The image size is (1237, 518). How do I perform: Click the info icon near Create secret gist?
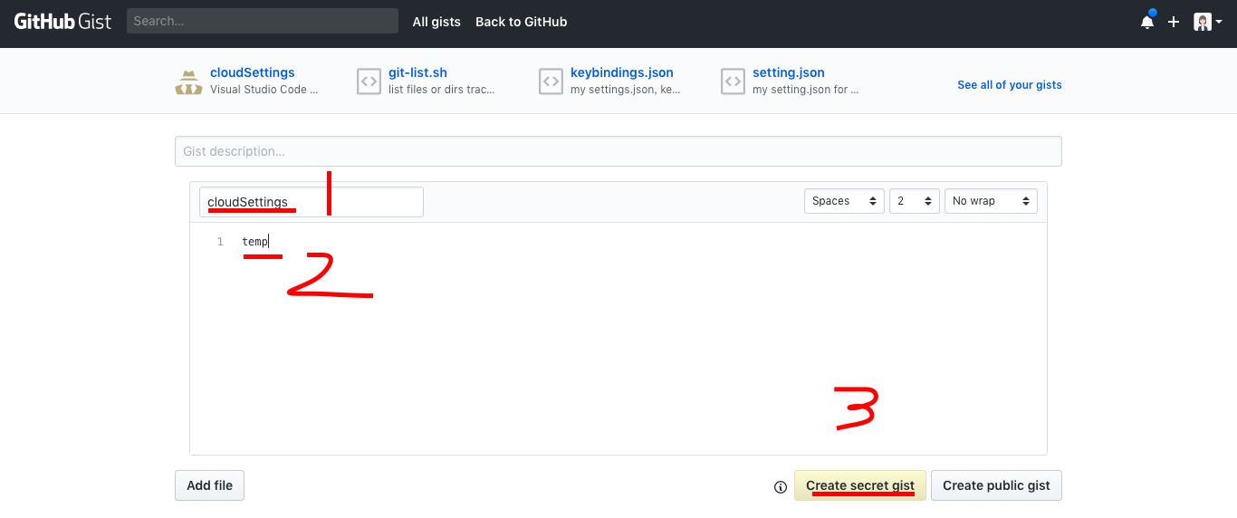[x=781, y=487]
